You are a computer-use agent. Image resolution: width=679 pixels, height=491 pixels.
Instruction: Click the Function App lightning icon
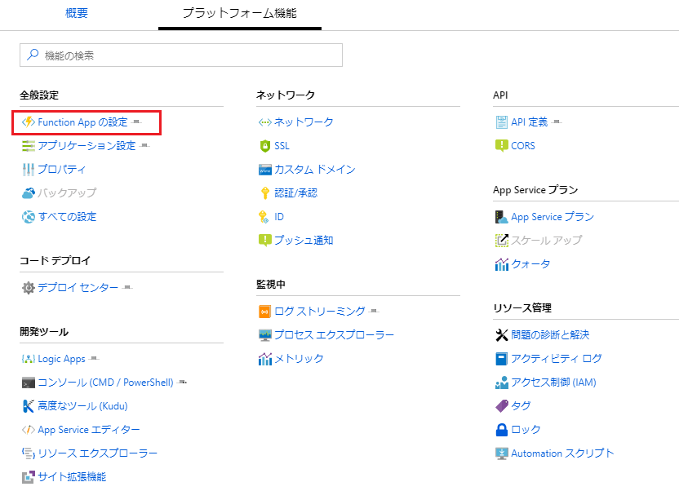click(29, 122)
